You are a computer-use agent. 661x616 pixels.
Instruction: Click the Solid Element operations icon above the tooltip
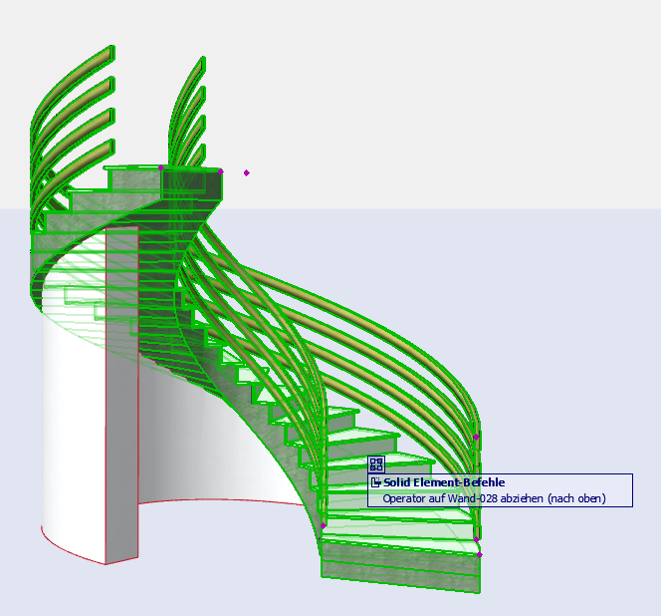[x=376, y=464]
